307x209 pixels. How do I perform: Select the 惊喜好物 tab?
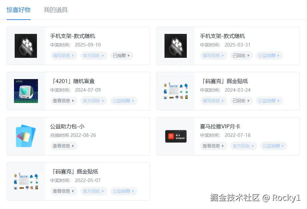[18, 10]
